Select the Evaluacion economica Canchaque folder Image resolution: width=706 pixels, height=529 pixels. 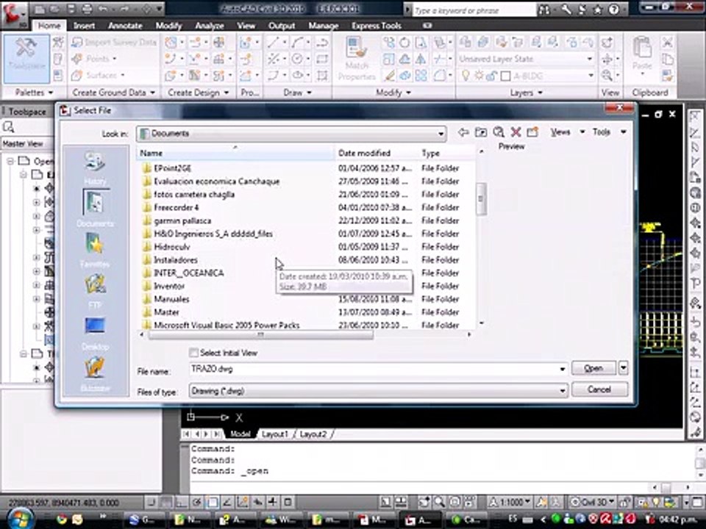click(216, 181)
